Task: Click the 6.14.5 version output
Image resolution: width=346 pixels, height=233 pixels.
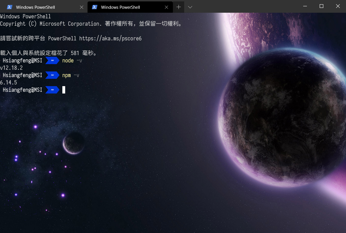Action: coord(9,83)
